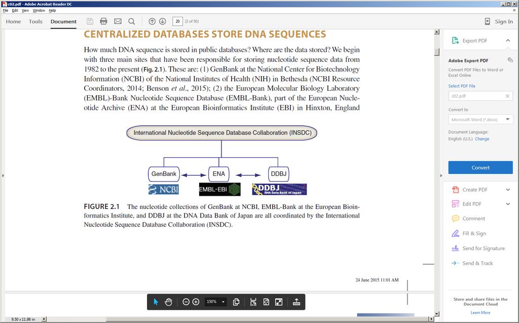Click Change document language link
519x323 pixels.
(482, 139)
